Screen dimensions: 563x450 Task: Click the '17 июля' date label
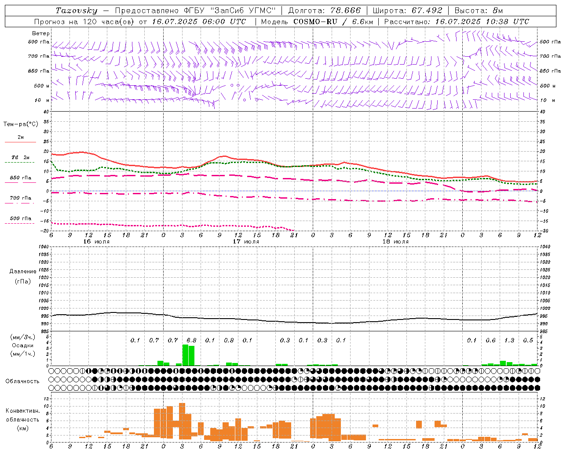(246, 242)
